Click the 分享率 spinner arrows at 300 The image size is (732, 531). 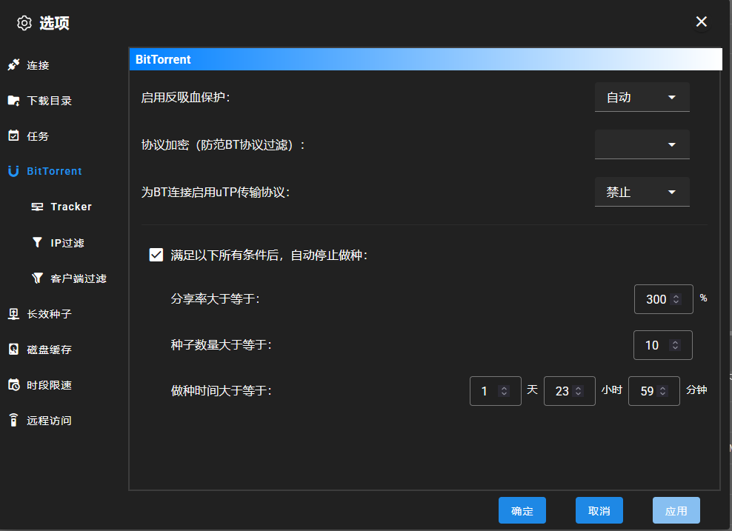[x=676, y=299]
